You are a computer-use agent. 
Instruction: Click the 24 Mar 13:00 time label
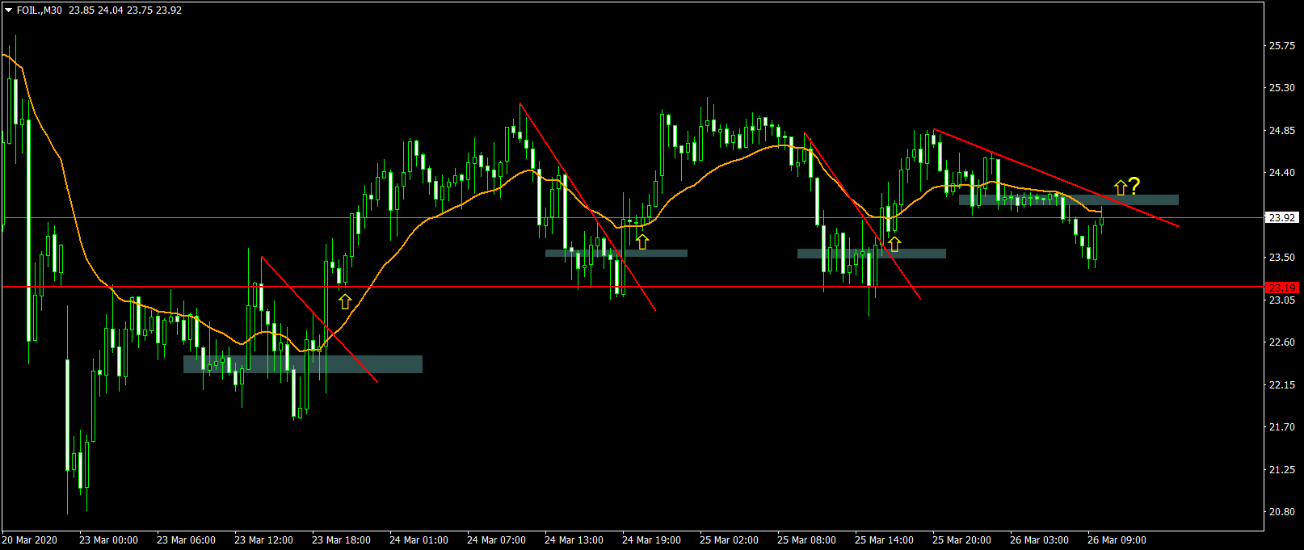(574, 540)
